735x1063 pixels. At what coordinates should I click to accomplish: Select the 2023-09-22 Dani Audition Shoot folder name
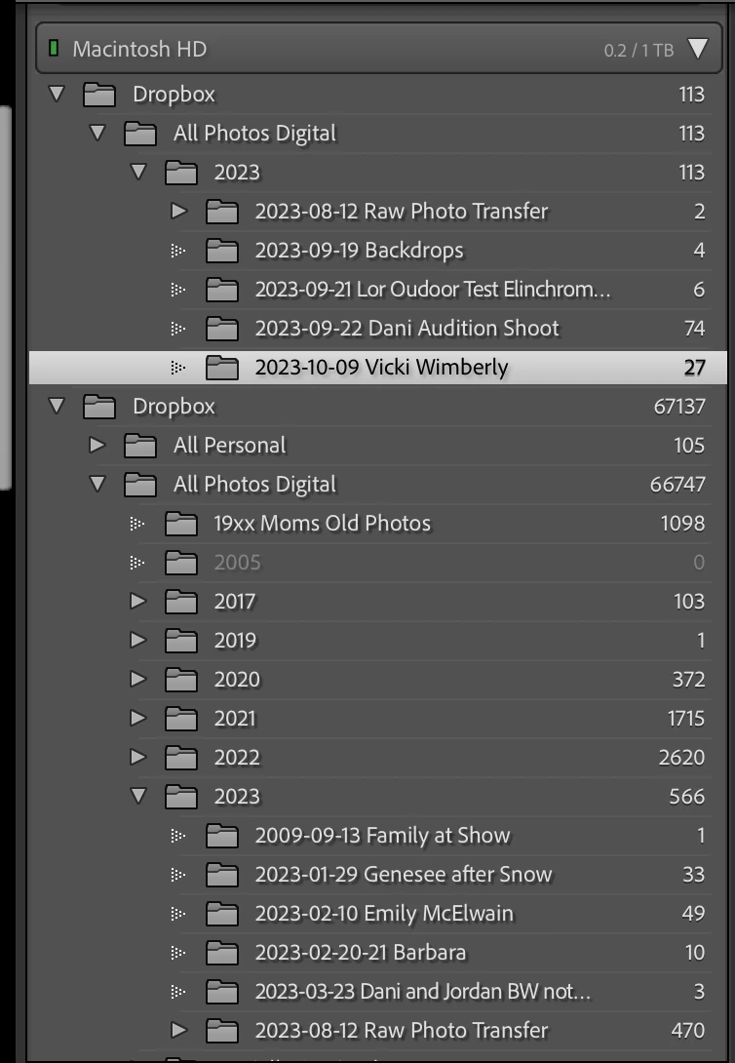(407, 328)
